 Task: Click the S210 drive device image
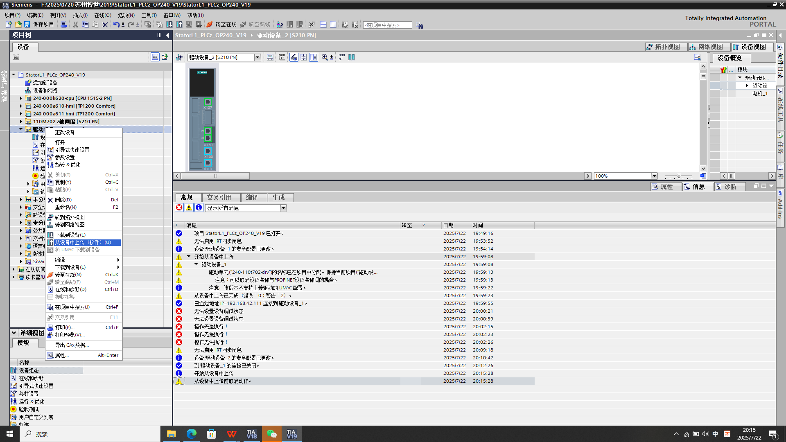[x=202, y=119]
